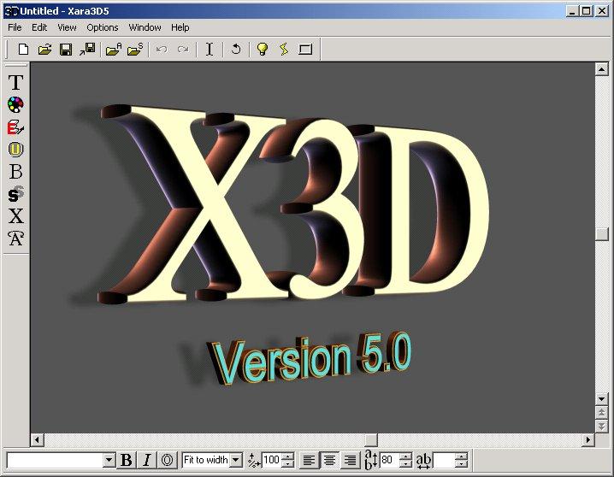Viewport: 614px width, 477px height.
Task: Open Bevel options with the B icon
Action: 15,171
